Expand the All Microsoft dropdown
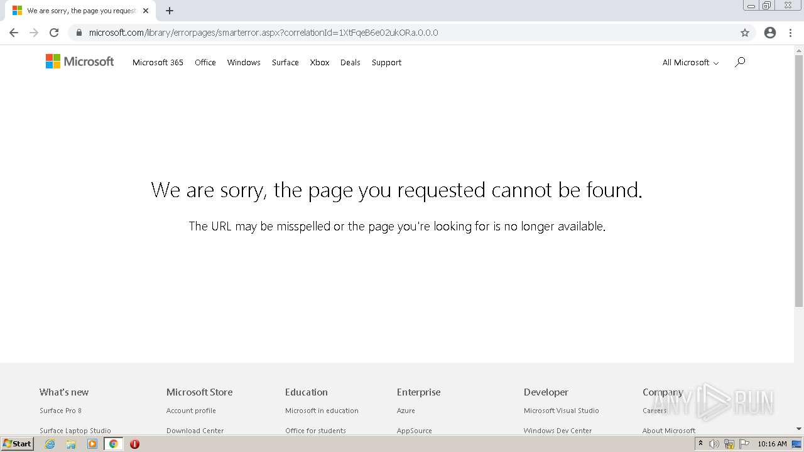The height and width of the screenshot is (452, 804). pos(690,62)
